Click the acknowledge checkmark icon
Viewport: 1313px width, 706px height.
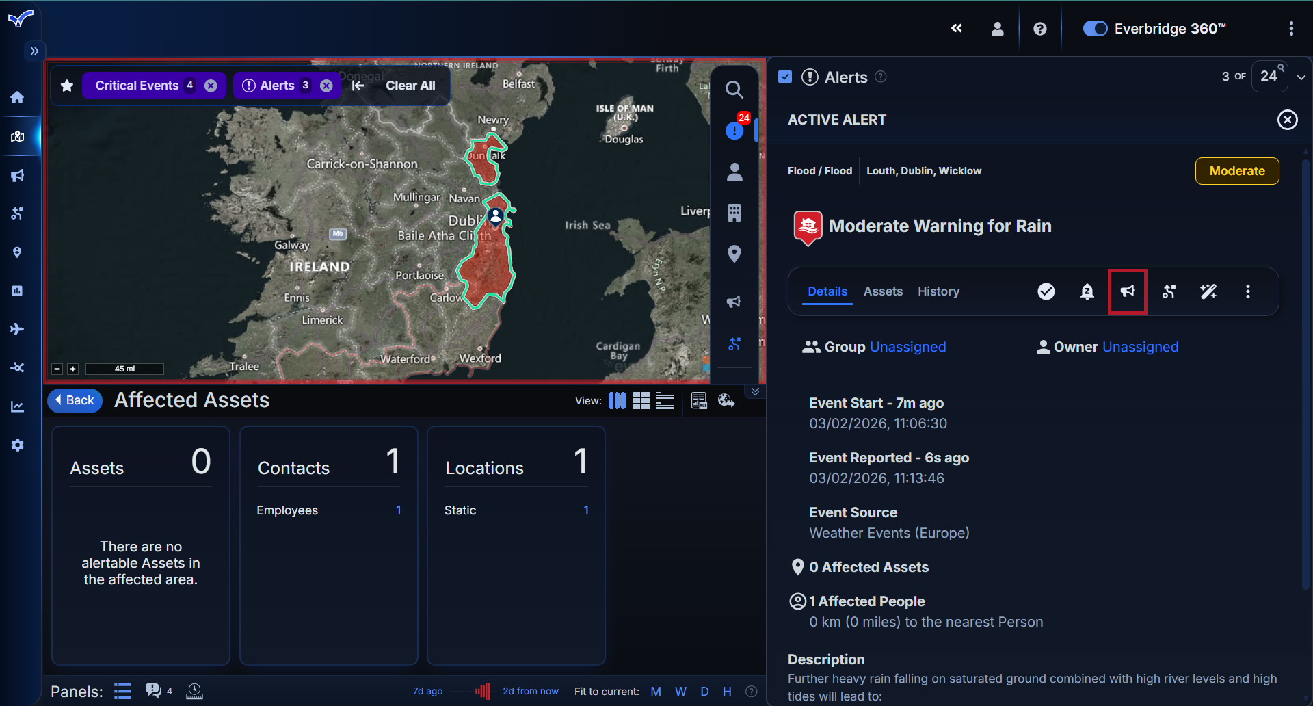[1046, 291]
